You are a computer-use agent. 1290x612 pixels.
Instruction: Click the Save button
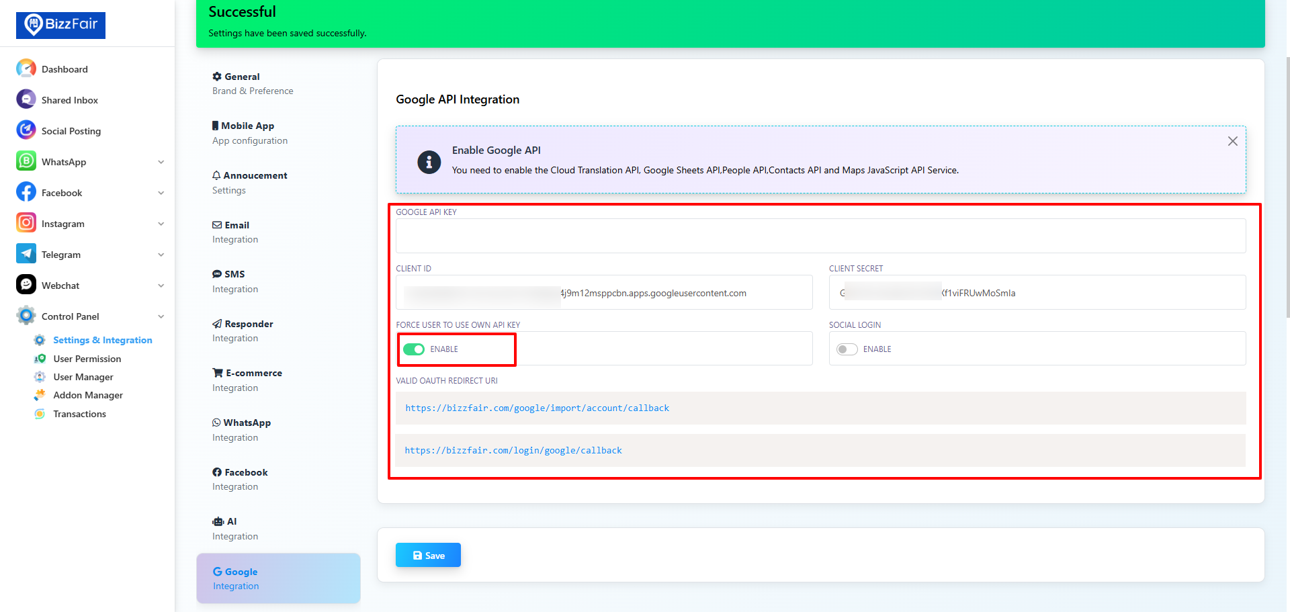pos(428,556)
